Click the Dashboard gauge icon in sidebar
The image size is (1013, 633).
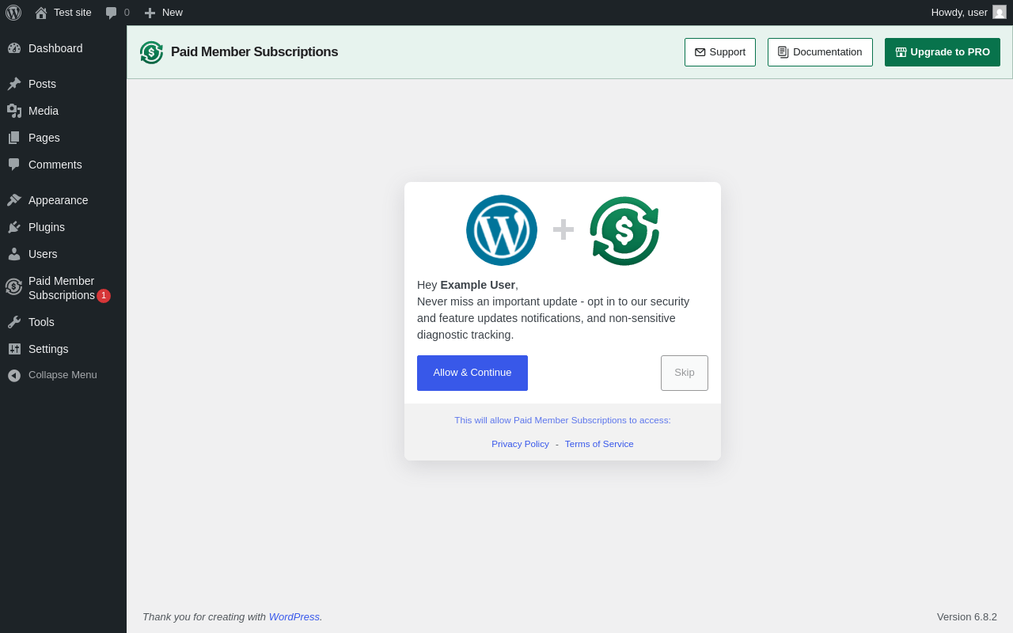14,48
